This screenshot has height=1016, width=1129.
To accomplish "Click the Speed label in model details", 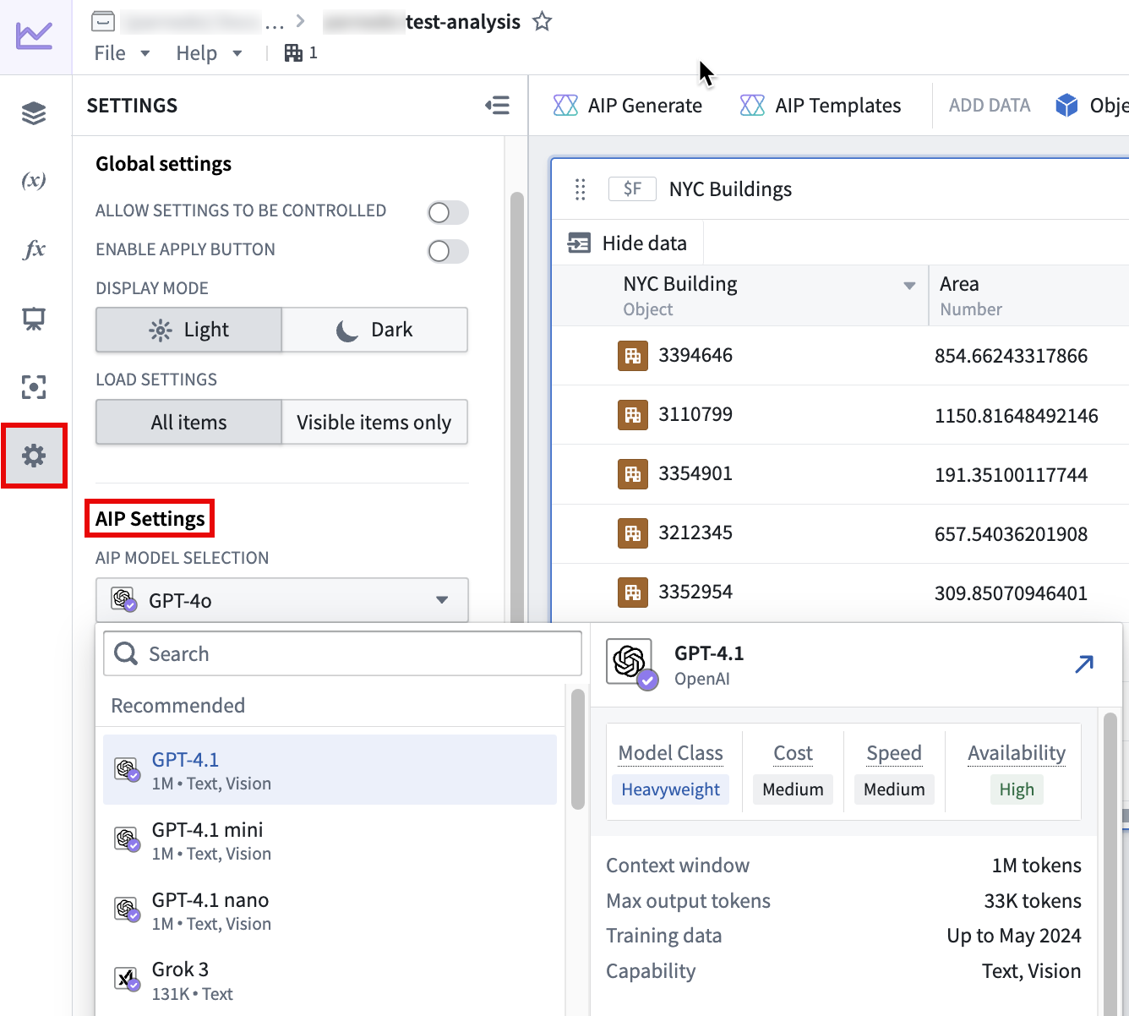I will (x=894, y=753).
